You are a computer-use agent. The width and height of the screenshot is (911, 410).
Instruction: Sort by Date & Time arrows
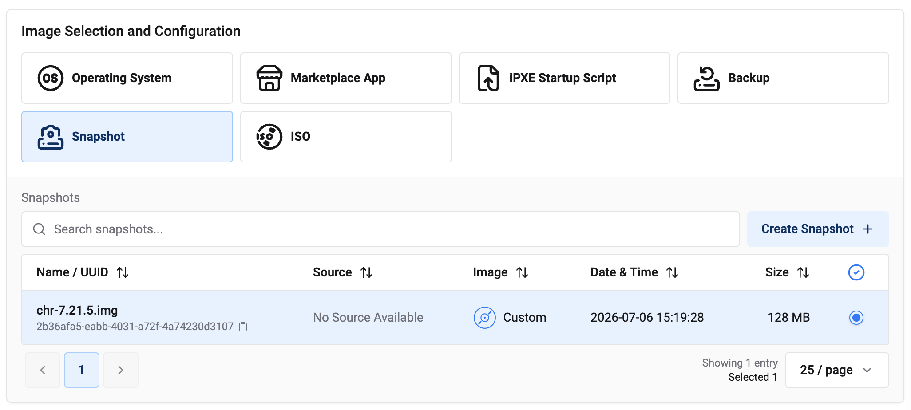672,272
